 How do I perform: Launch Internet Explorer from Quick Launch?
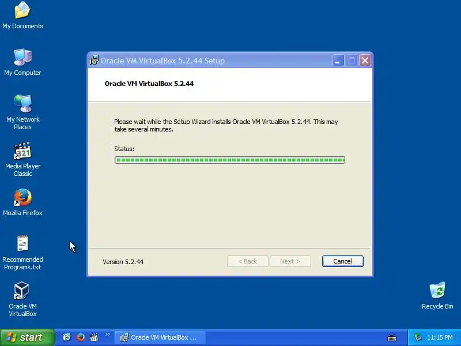(67, 337)
